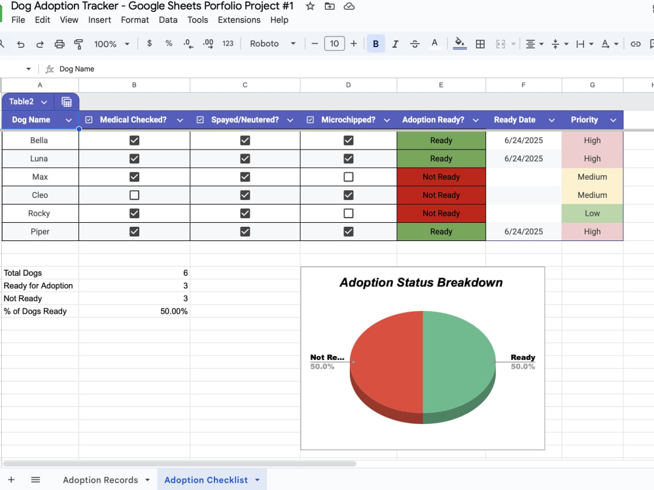Check Cleo's Medical Checked box
Screen dimensions: 654x490
(134, 195)
